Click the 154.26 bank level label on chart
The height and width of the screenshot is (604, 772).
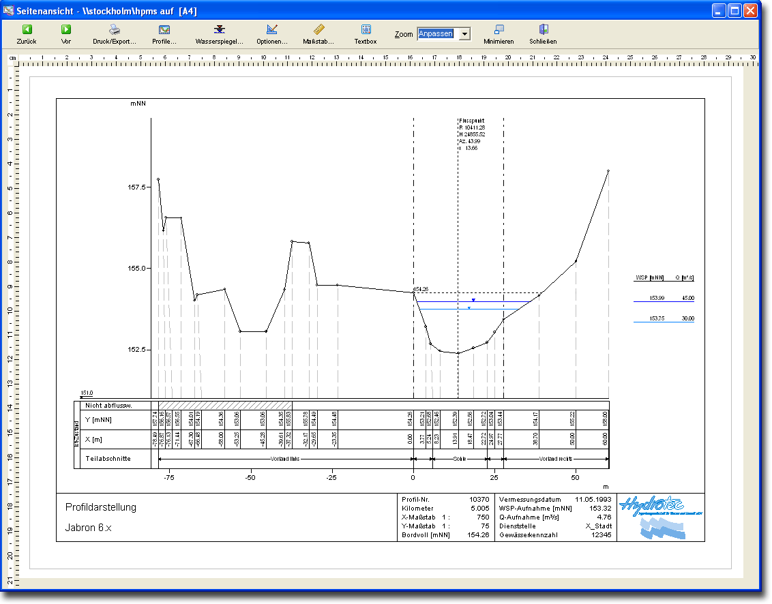pyautogui.click(x=421, y=290)
